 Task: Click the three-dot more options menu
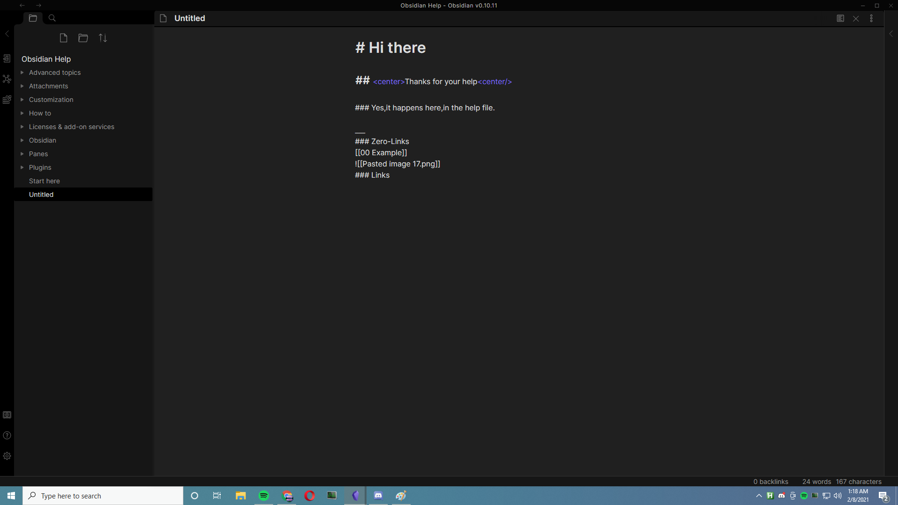coord(871,18)
